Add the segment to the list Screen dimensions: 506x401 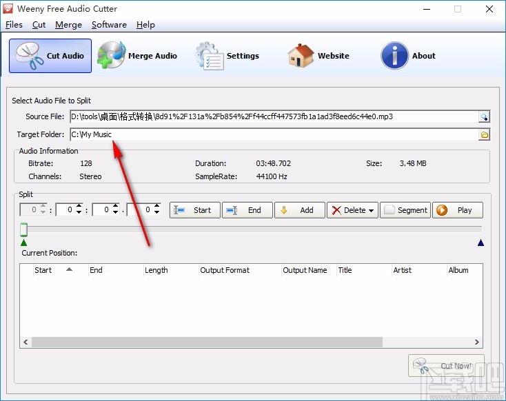coord(299,210)
